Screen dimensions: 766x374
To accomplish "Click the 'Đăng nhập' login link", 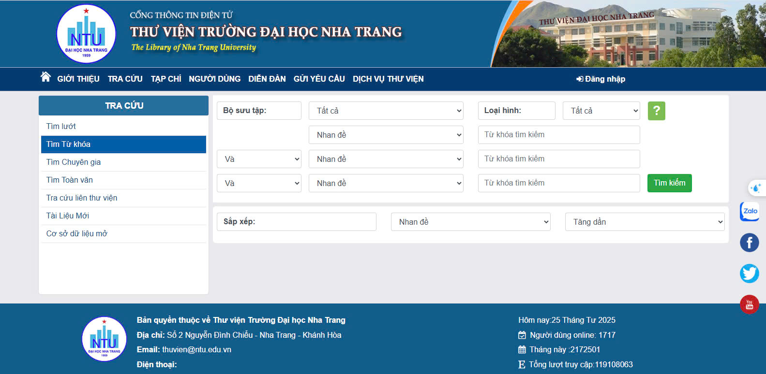I will [601, 79].
